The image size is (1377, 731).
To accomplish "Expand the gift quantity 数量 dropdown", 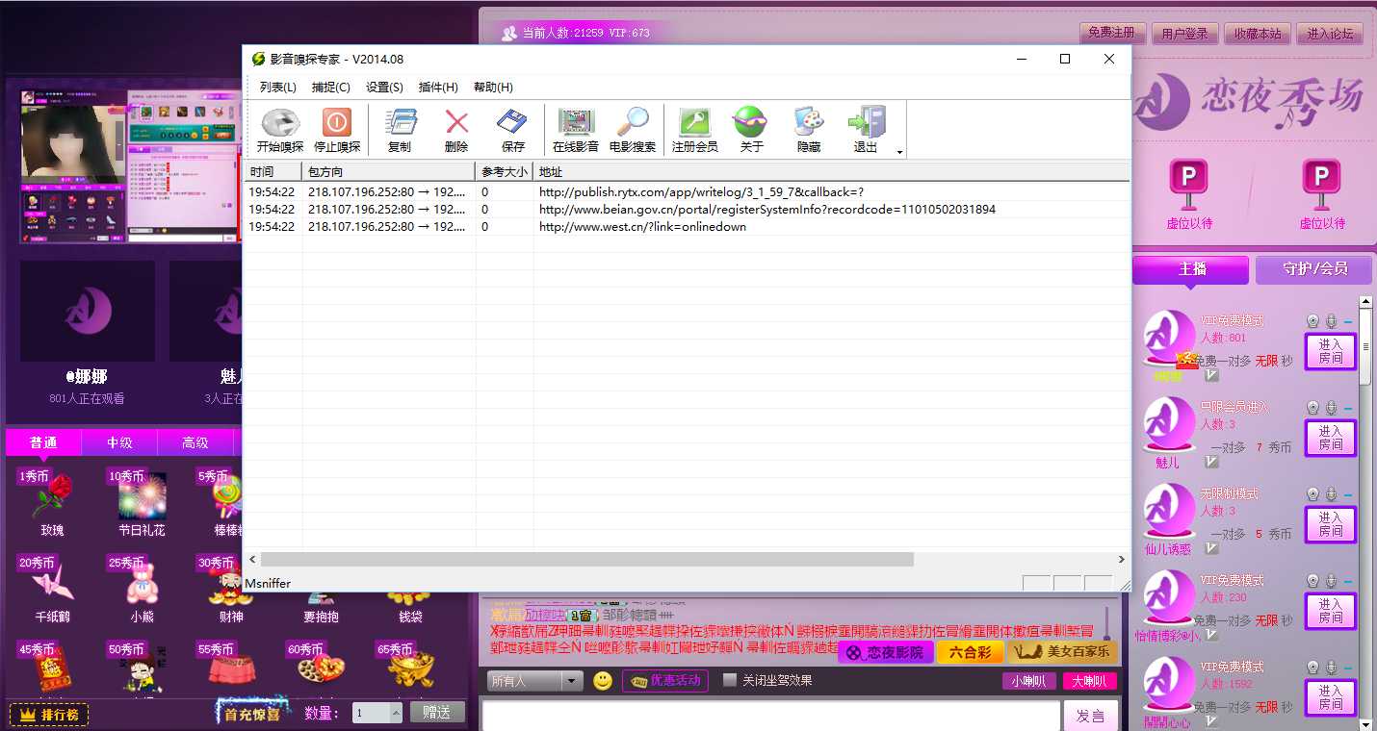I will pyautogui.click(x=396, y=713).
